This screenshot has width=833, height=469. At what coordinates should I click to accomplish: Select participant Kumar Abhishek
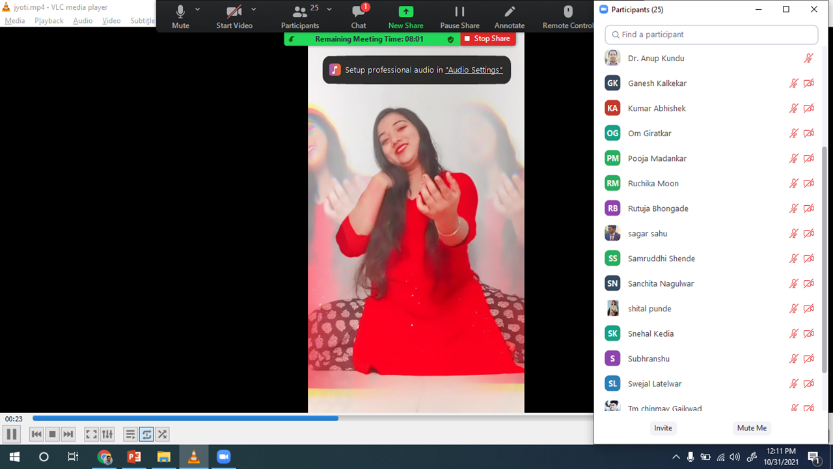click(711, 108)
